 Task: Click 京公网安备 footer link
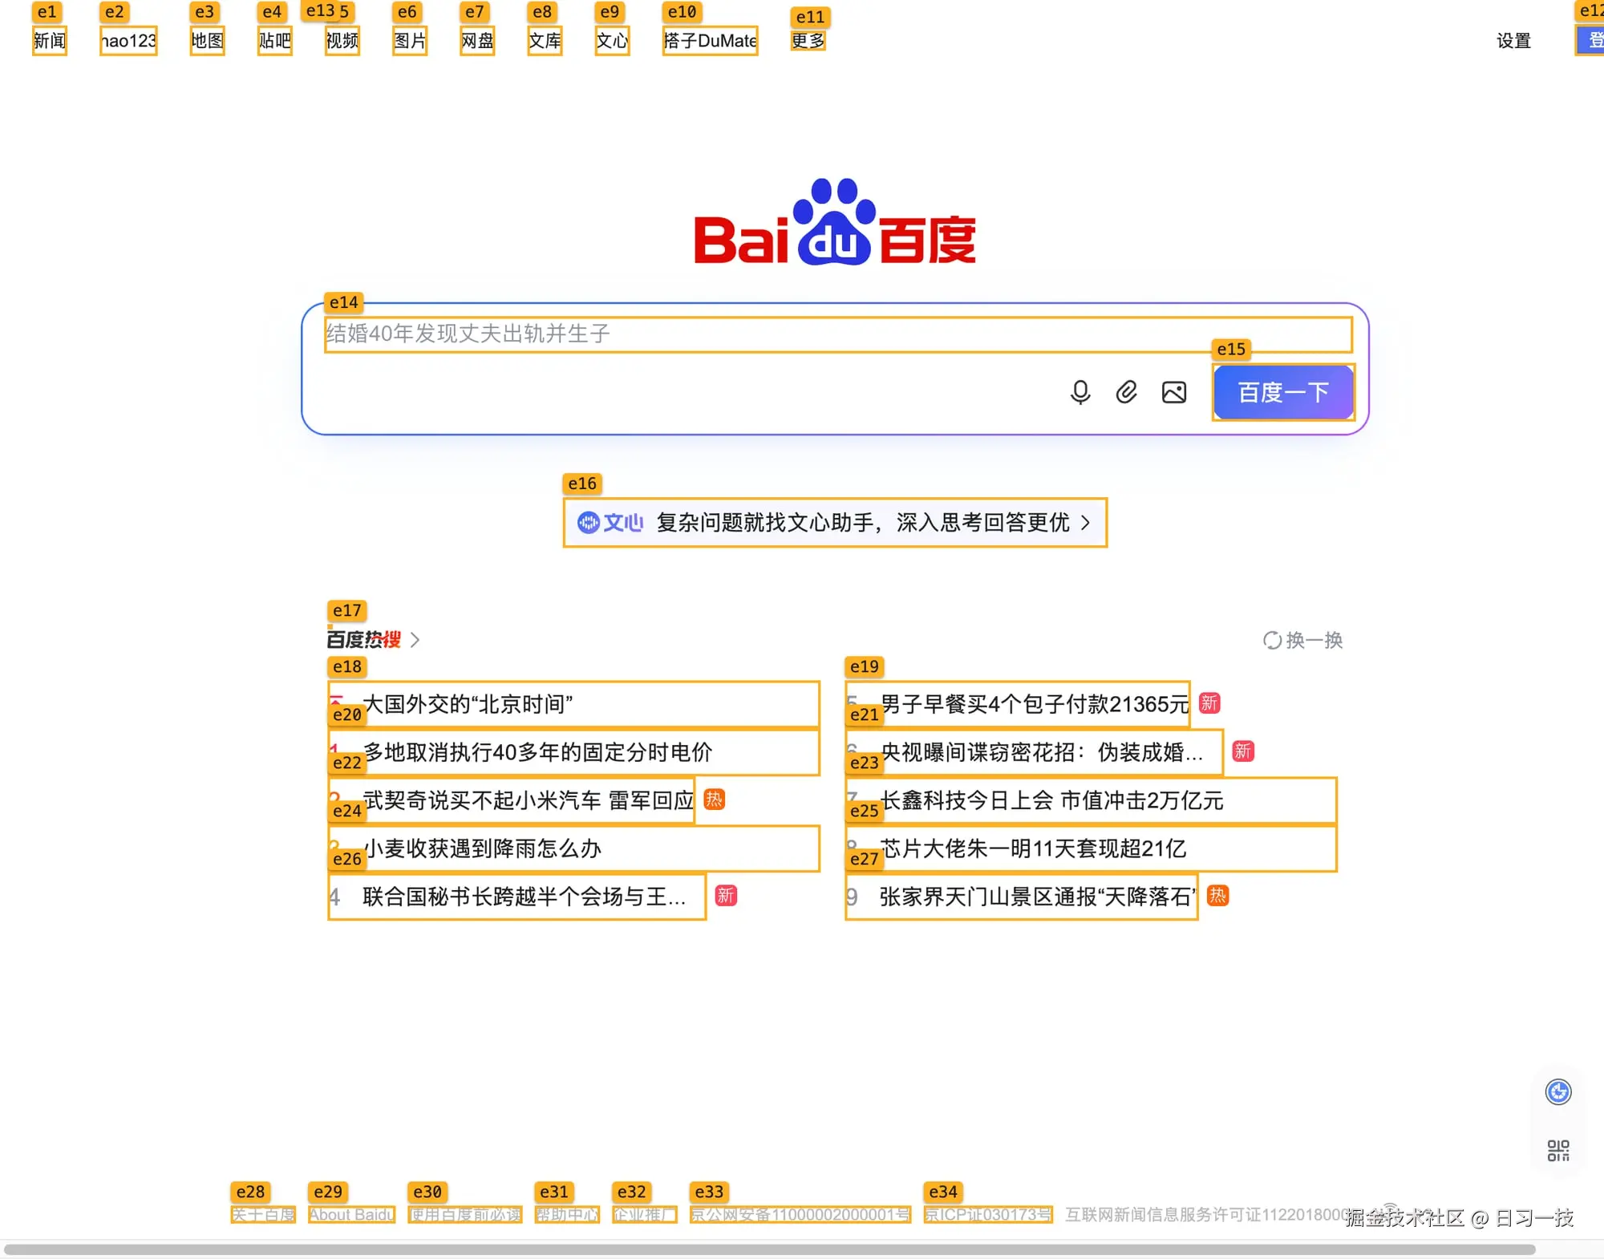[x=800, y=1215]
